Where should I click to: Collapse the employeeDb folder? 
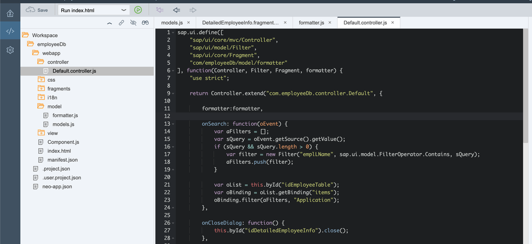point(30,44)
